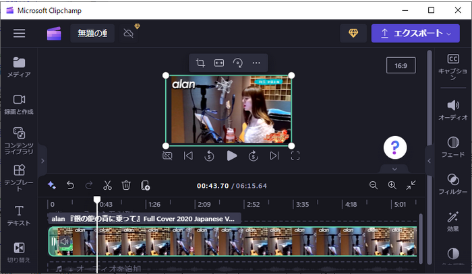
Task: Toggle captions off icon below the preview
Action: click(167, 156)
